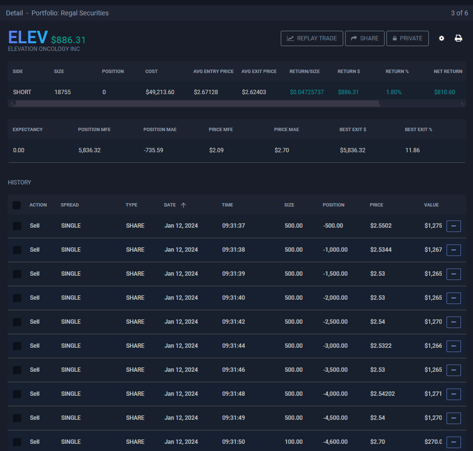Viewport: 473px width, 451px height.
Task: Click the scrollbar left arrow in summary table
Action: pyautogui.click(x=12, y=104)
